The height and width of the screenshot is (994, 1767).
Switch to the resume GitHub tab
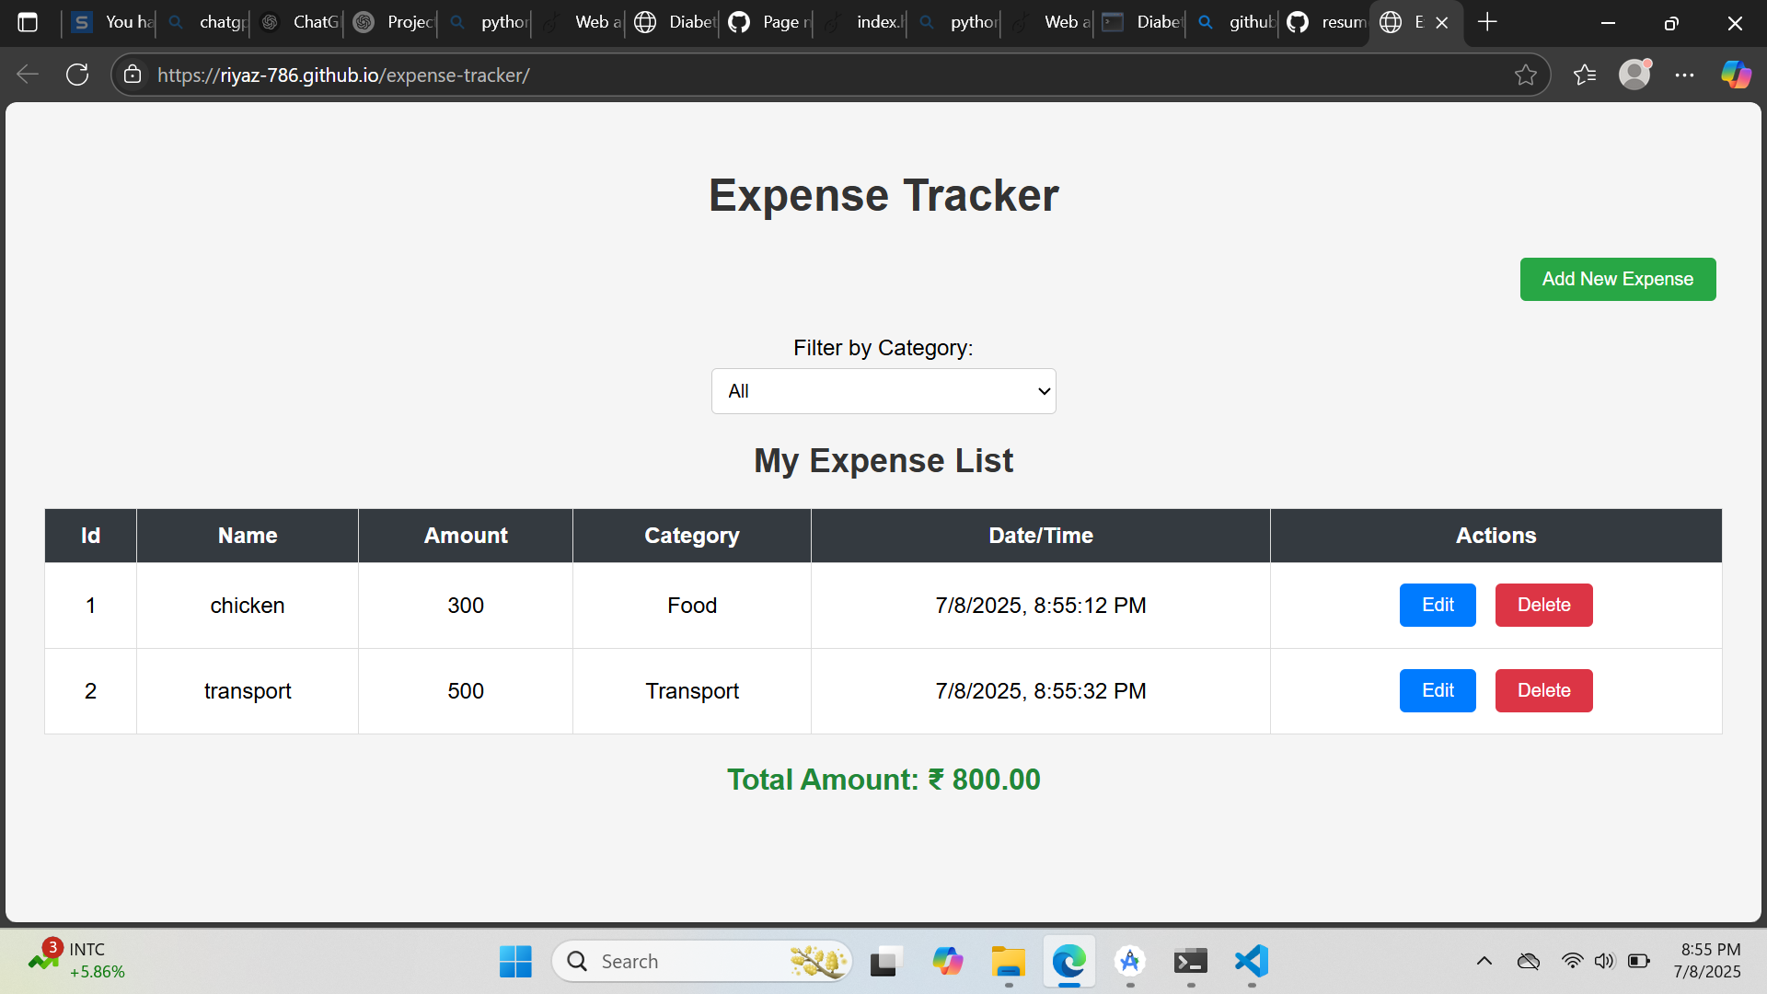click(x=1325, y=22)
